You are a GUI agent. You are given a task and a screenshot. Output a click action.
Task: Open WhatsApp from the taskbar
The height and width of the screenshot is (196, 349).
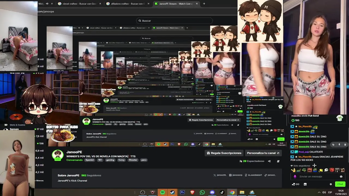(202, 192)
